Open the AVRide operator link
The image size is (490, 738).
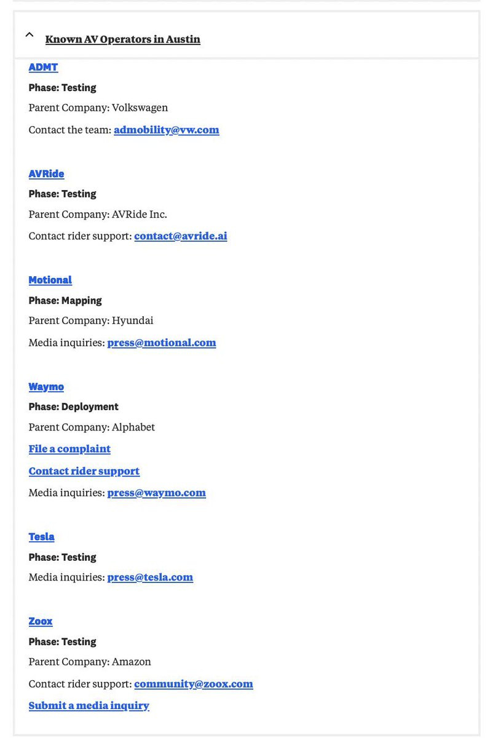coord(46,174)
